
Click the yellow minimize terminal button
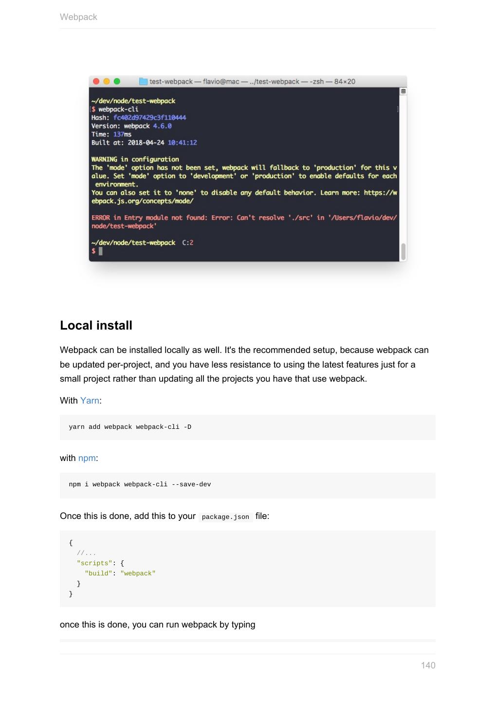[107, 81]
